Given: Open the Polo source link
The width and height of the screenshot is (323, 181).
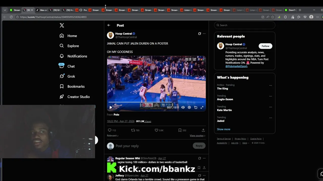Looking at the screenshot, I should [116, 115].
